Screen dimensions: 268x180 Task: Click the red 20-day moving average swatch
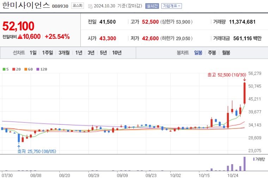pyautogui.click(x=14, y=69)
